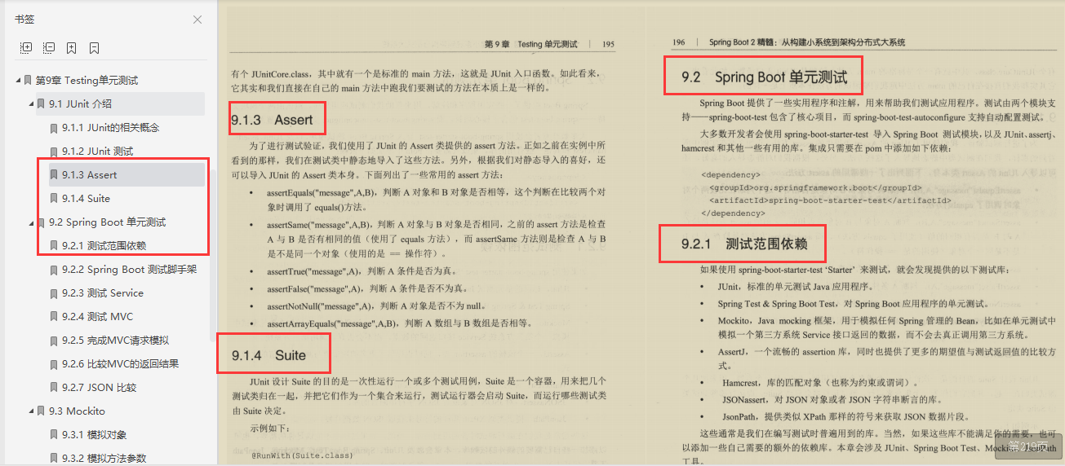Screen dimensions: 1065x466
Task: Click the bookmark icon beside 9.3 Mockito
Action: click(x=40, y=411)
